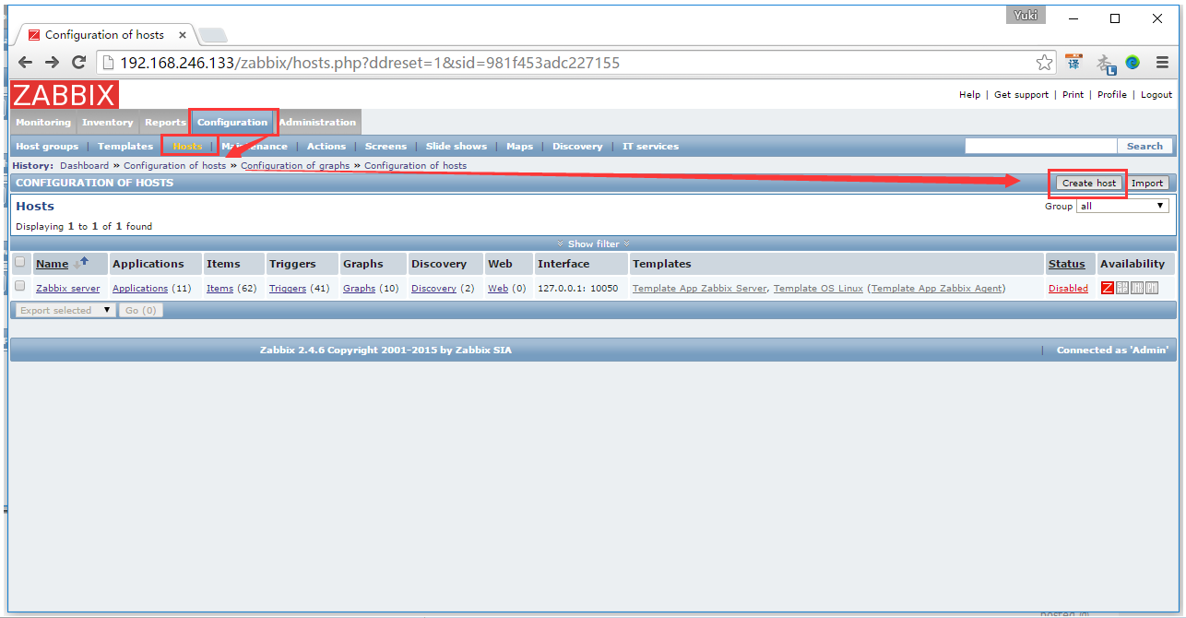
Task: Open the Zabbix server host link
Action: point(68,289)
